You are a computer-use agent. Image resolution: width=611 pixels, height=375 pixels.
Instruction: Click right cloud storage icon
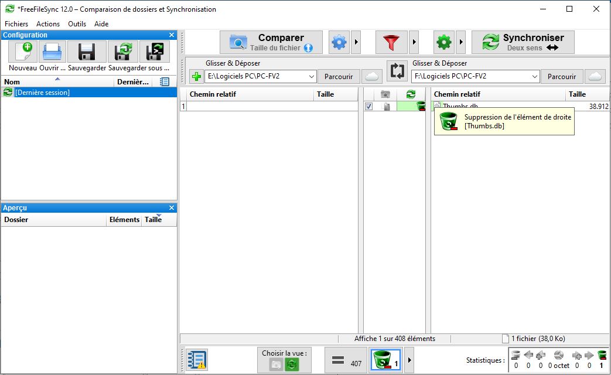pyautogui.click(x=595, y=76)
